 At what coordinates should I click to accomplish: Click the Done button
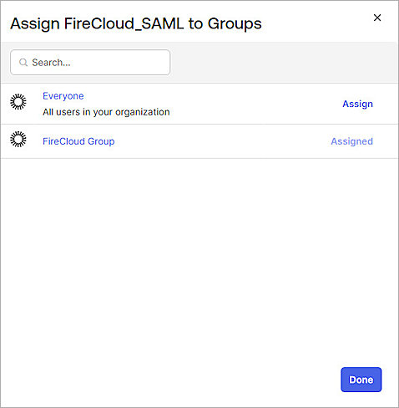pos(361,380)
